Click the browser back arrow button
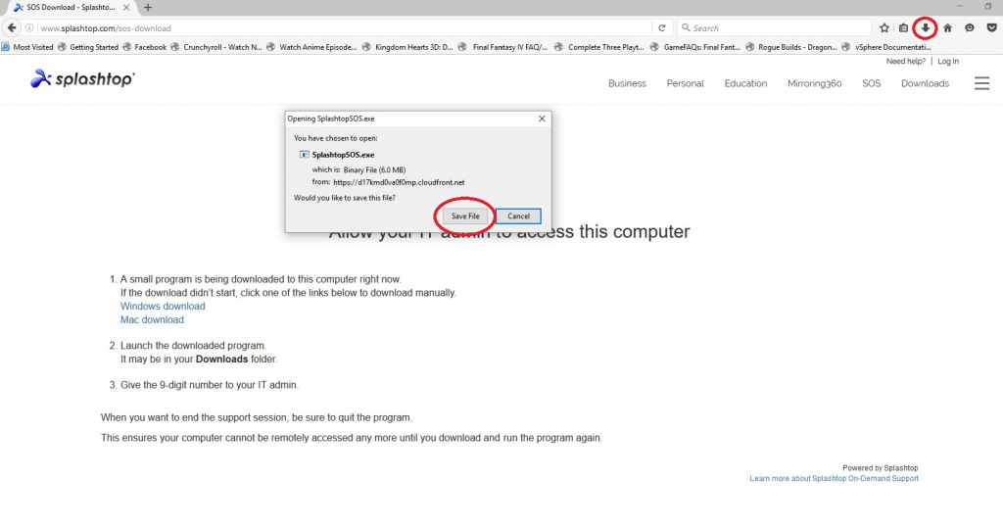The height and width of the screenshot is (529, 1003). pyautogui.click(x=12, y=28)
